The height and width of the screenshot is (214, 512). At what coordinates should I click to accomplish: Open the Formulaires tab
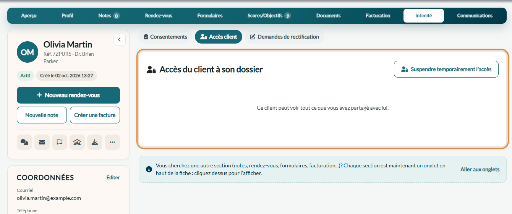click(210, 16)
